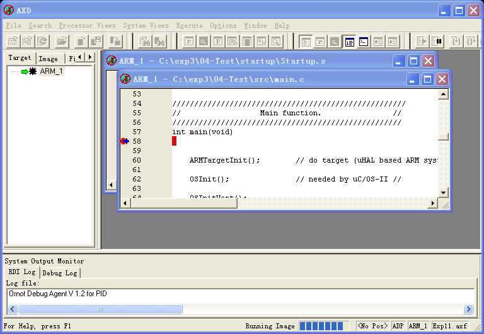The height and width of the screenshot is (334, 484).
Task: Open the Processor Watch magnifier icon
Action: tap(204, 41)
